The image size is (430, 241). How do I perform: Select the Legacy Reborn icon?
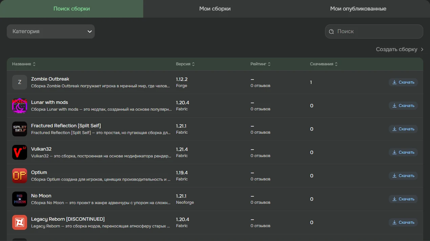coord(20,222)
